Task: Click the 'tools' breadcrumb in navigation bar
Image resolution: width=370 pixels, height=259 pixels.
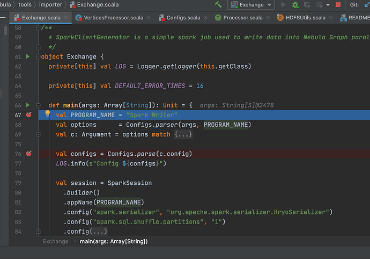Action: [x=25, y=4]
